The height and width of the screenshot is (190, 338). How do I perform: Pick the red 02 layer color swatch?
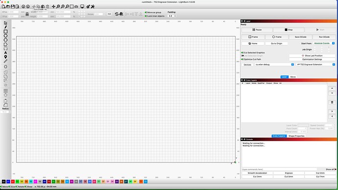[x=13, y=182]
